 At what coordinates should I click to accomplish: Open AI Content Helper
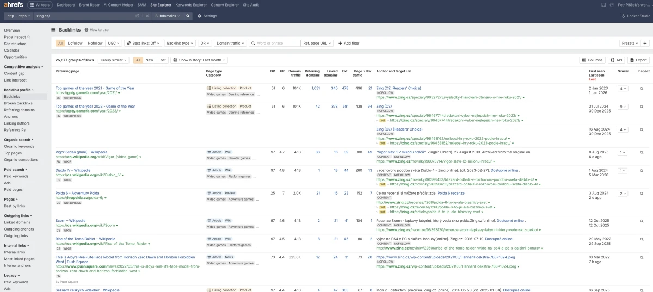(119, 5)
